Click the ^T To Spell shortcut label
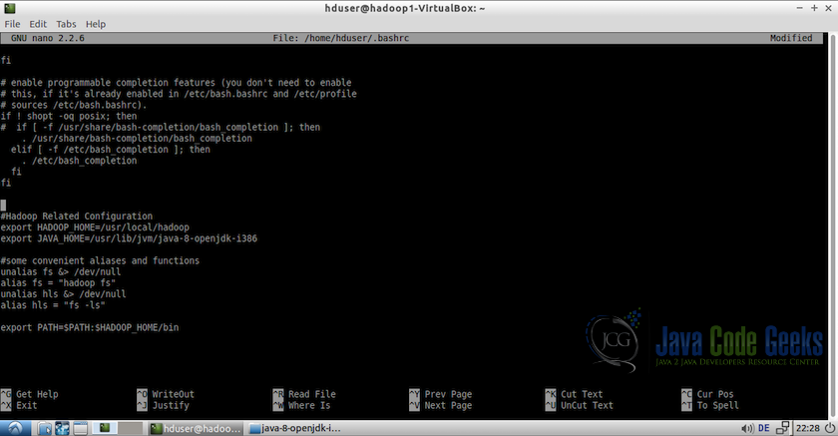Viewport: 838px width, 436px height. pos(710,405)
